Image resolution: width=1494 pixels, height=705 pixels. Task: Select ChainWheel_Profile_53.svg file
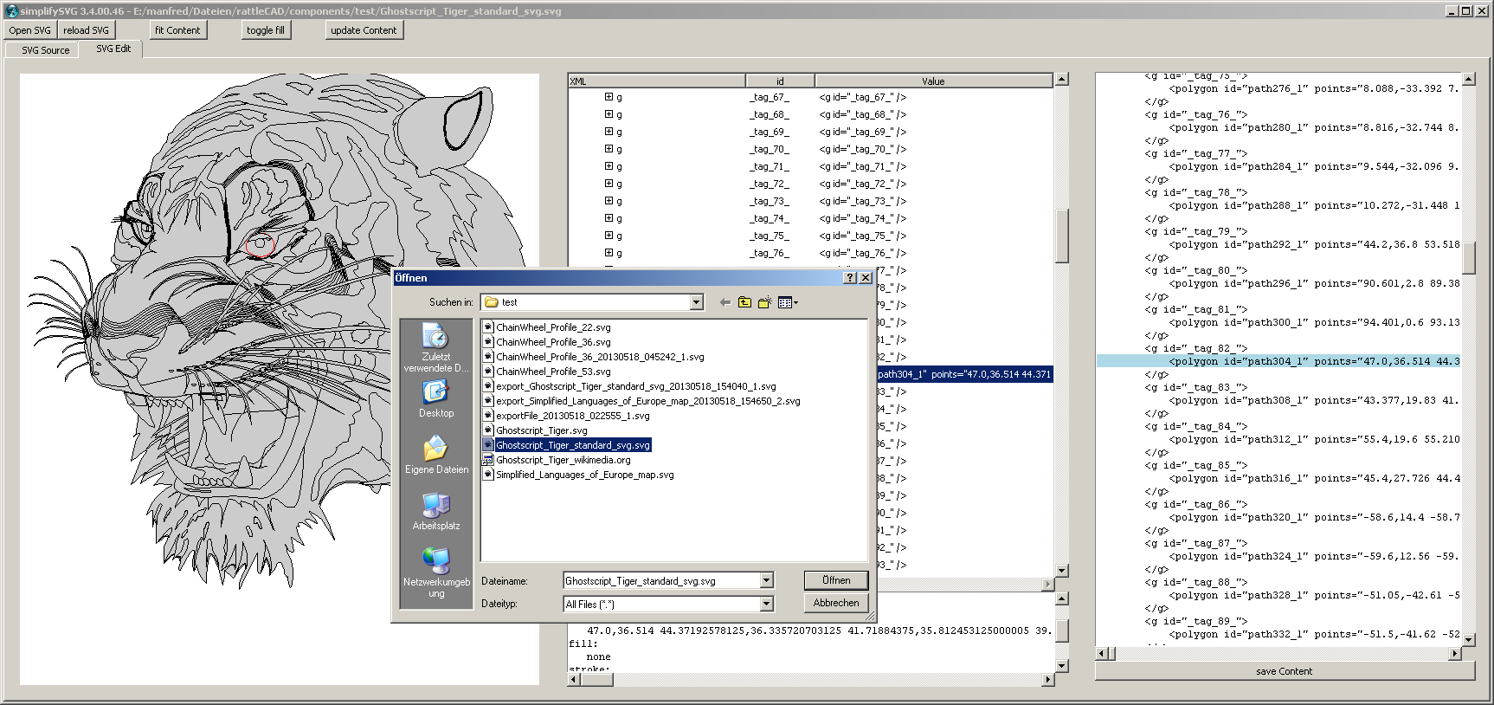tap(553, 372)
